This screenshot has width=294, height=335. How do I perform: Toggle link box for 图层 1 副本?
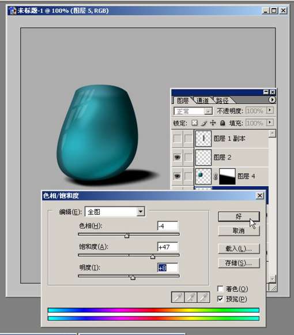point(189,139)
